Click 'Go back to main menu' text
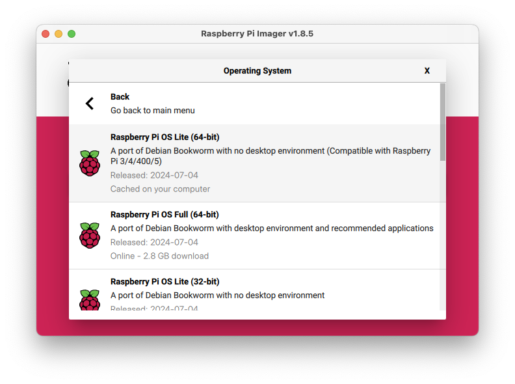 [153, 111]
